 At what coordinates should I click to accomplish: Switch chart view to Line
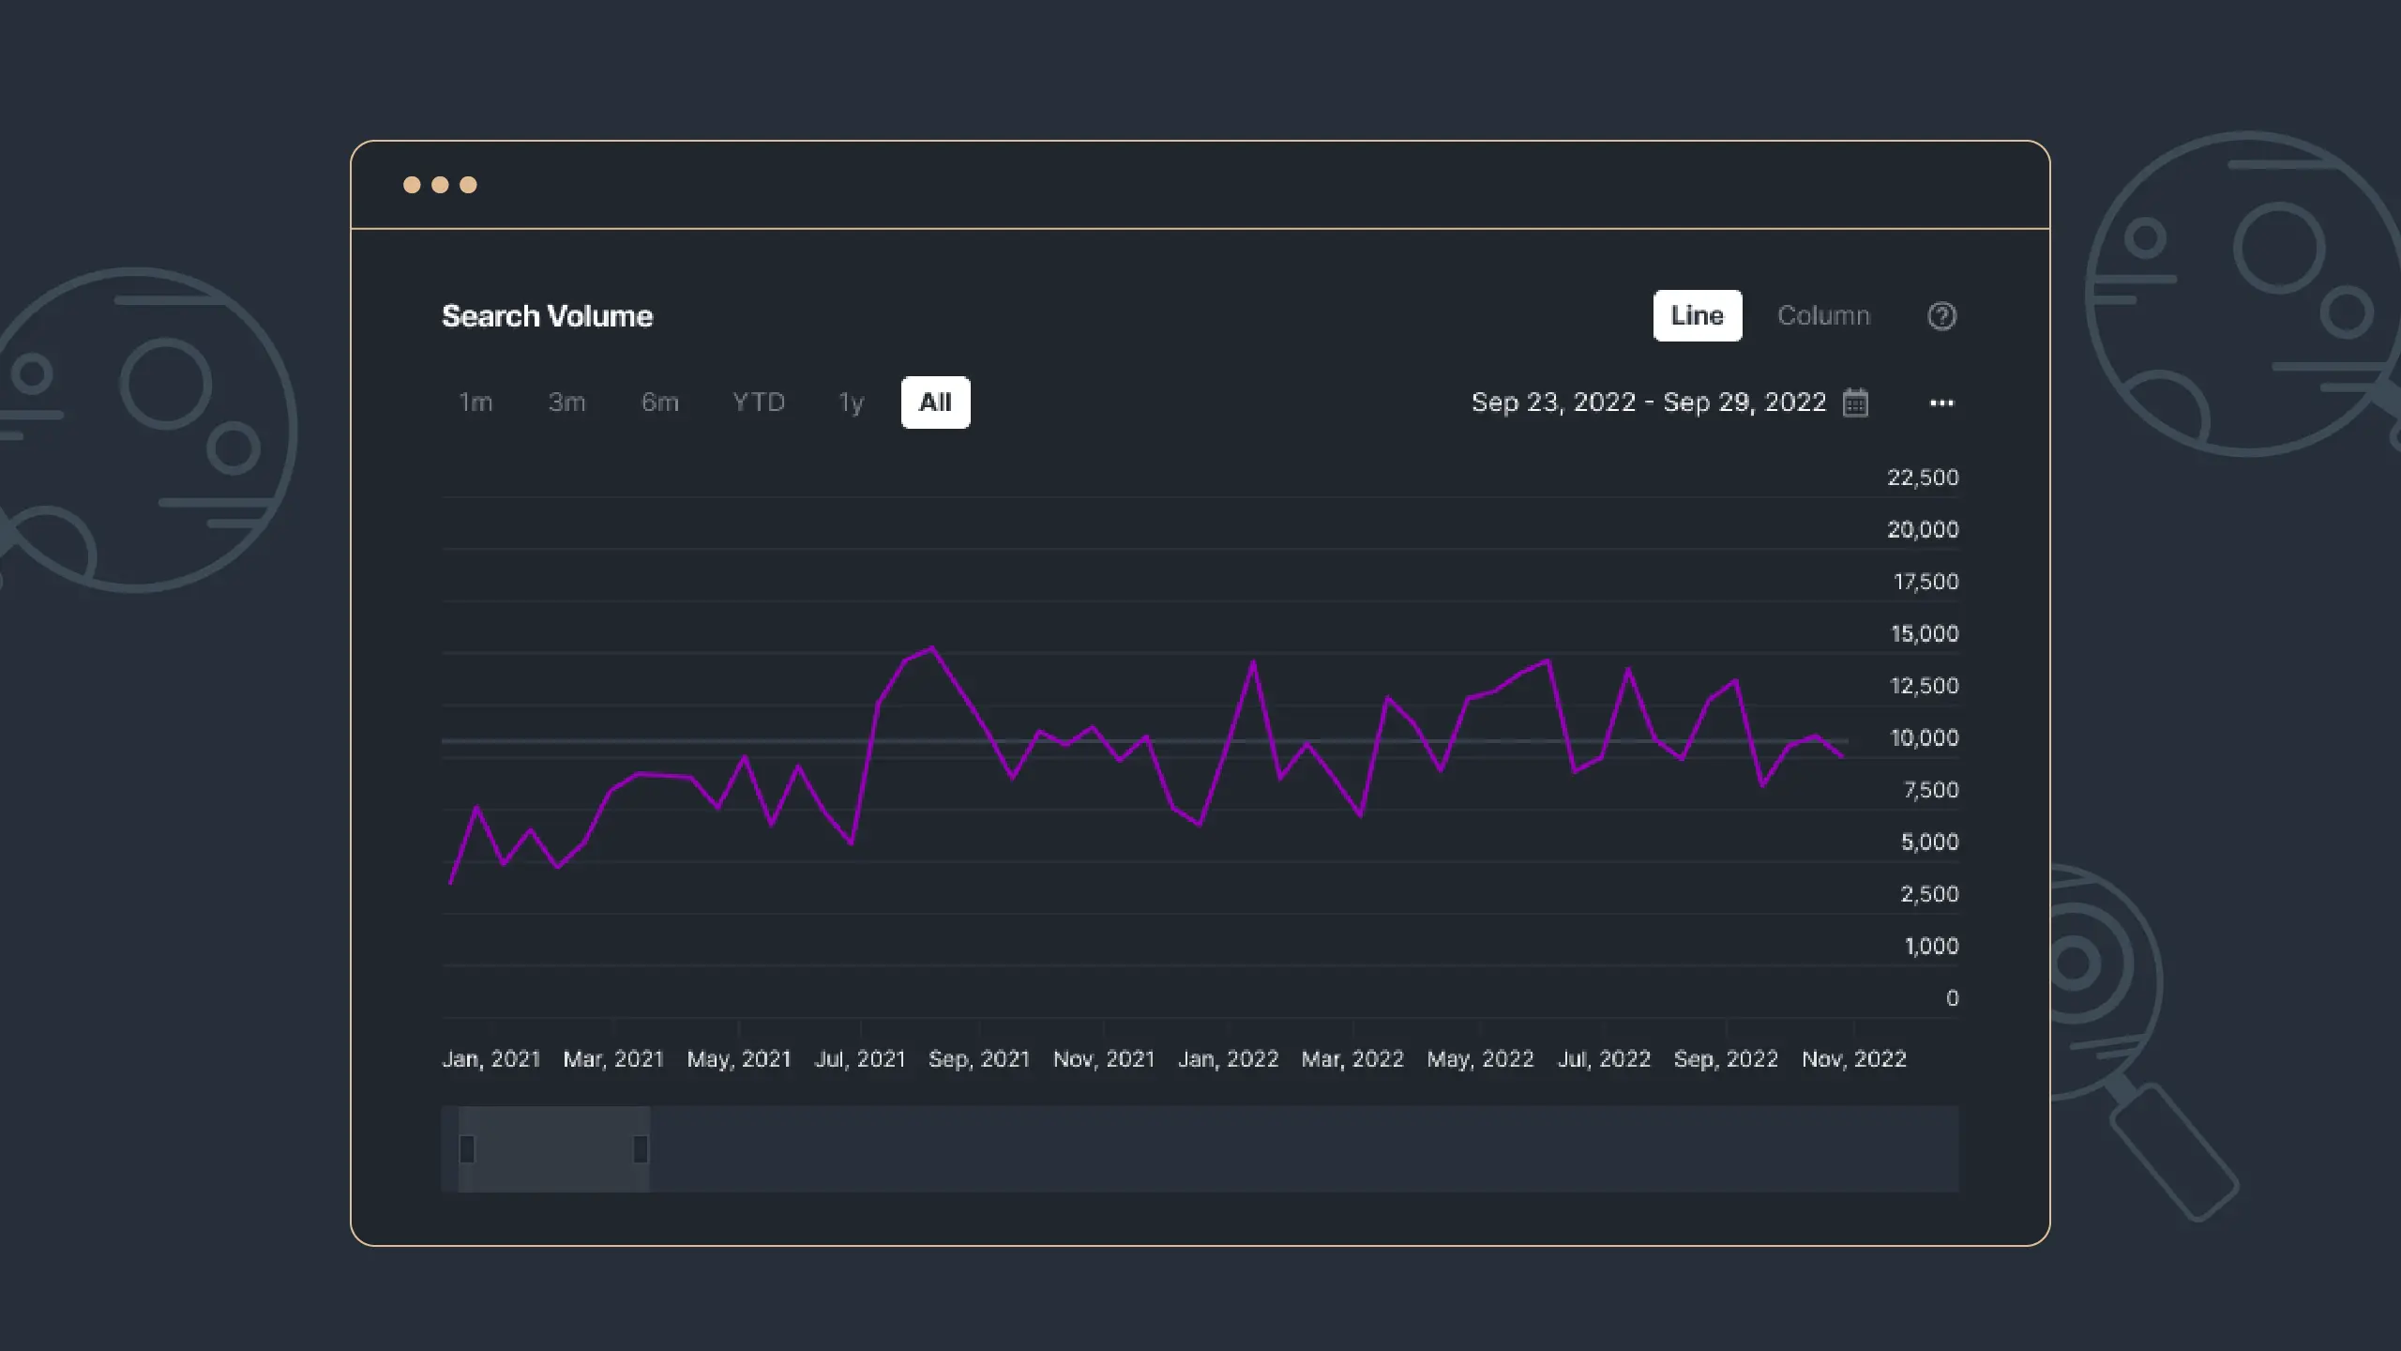click(x=1697, y=316)
